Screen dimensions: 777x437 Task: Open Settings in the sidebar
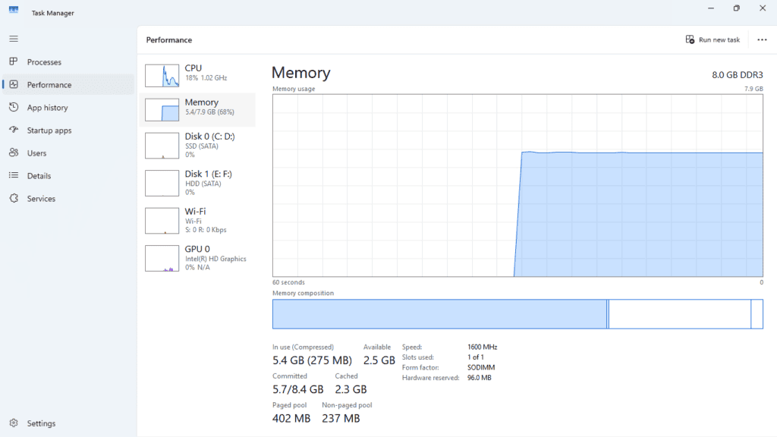click(68, 423)
